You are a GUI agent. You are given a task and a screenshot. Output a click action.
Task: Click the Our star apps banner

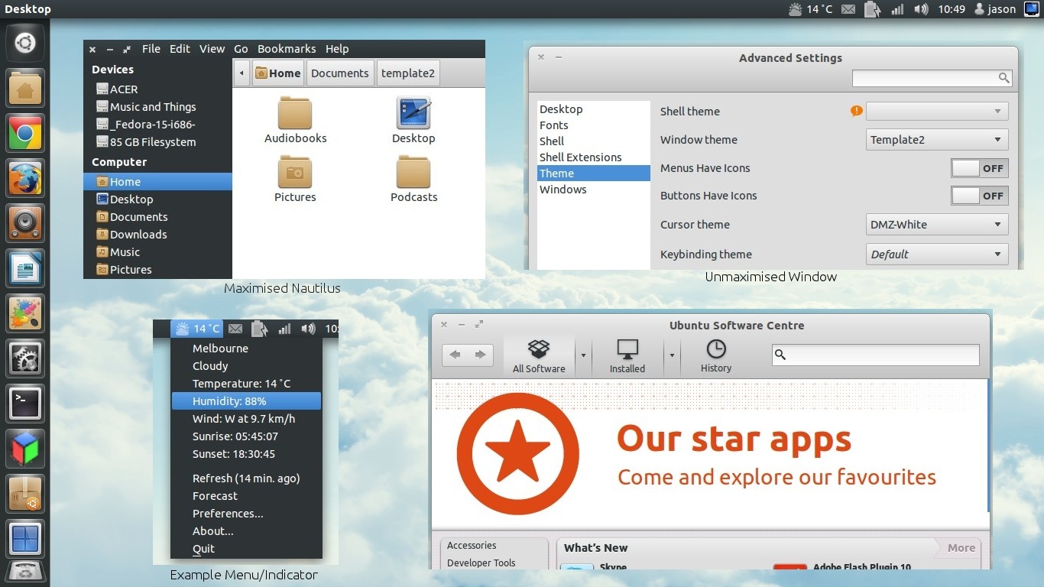[710, 456]
